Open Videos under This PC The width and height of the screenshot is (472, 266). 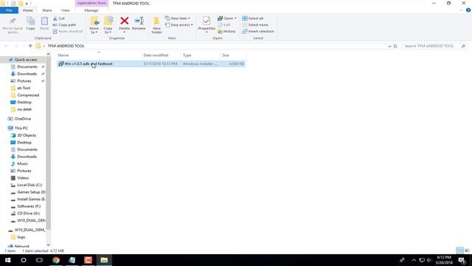point(23,178)
